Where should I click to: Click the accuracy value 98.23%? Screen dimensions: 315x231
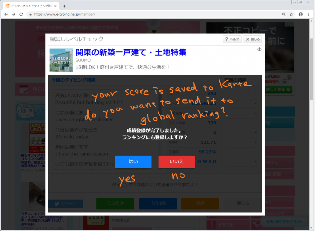pos(207,152)
